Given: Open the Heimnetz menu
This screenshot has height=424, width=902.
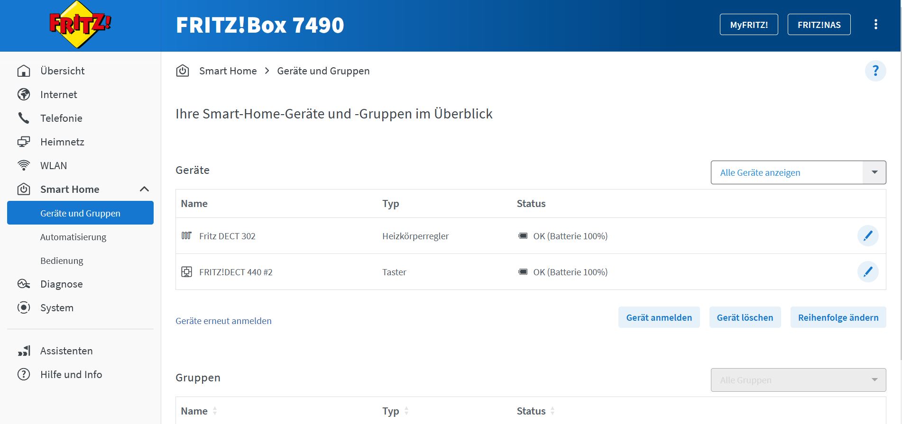Looking at the screenshot, I should point(62,142).
